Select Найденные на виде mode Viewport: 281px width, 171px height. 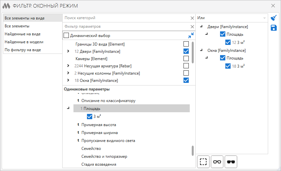point(33,34)
